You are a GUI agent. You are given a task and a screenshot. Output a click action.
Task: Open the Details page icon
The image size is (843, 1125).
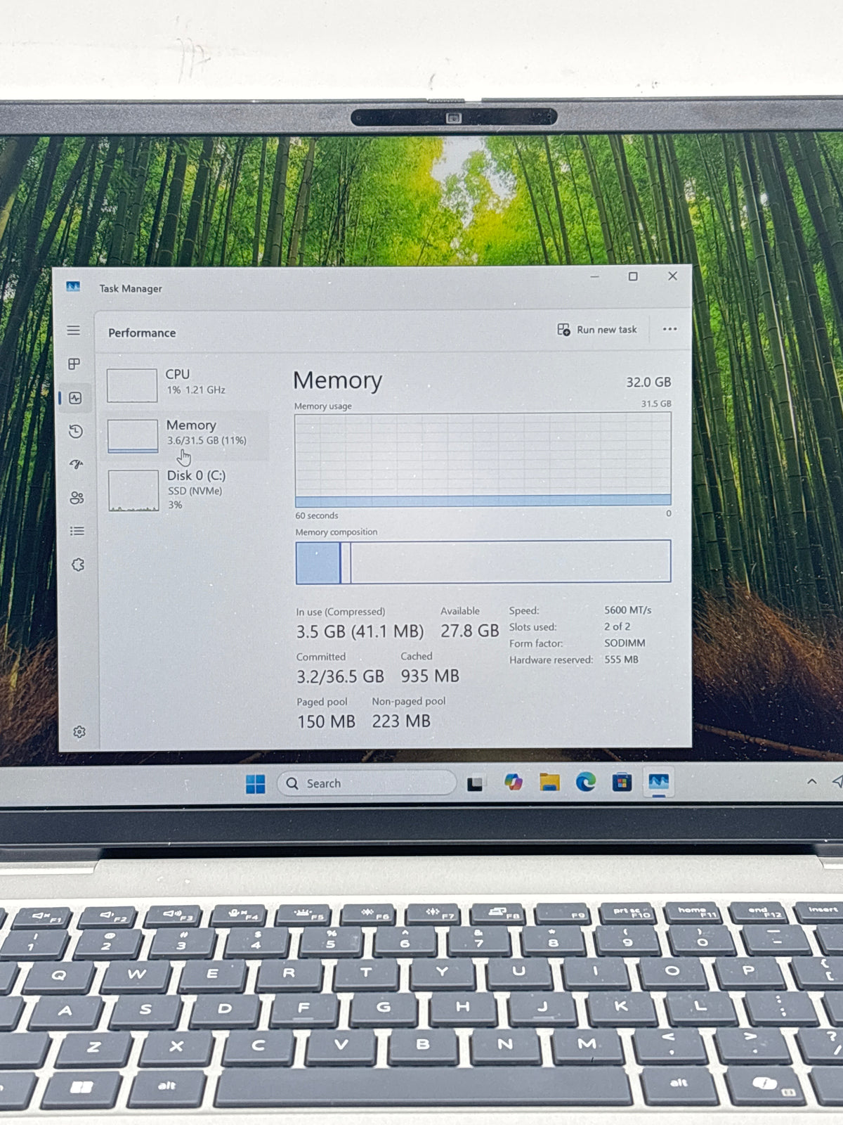tap(77, 531)
